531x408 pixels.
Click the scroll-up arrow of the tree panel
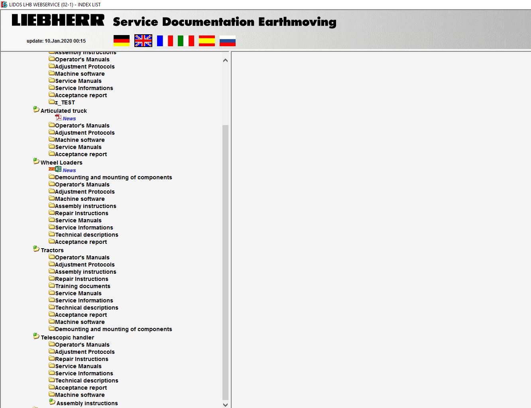click(225, 60)
